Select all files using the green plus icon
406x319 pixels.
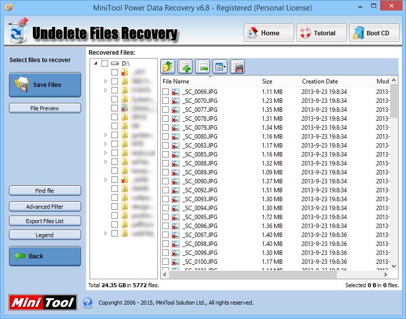(x=186, y=66)
